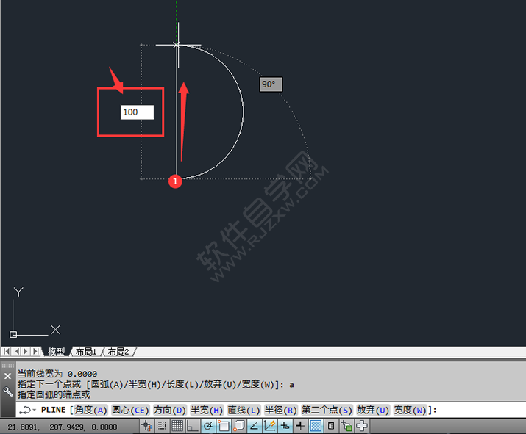This screenshot has width=526, height=434.
Task: Go to previous layout tab arrow
Action: click(16, 351)
